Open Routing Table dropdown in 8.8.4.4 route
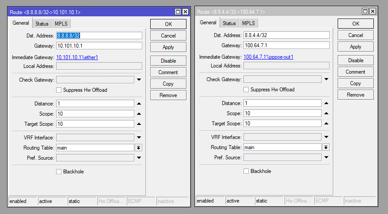 click(x=326, y=147)
